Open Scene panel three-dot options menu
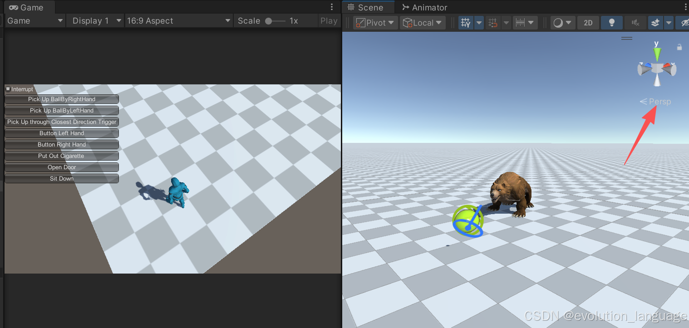Screen dimensions: 689x328 [684, 7]
